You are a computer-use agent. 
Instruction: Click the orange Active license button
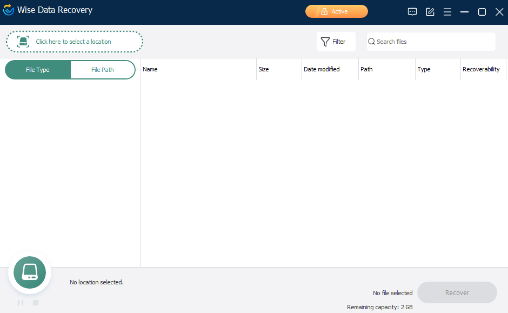(336, 11)
